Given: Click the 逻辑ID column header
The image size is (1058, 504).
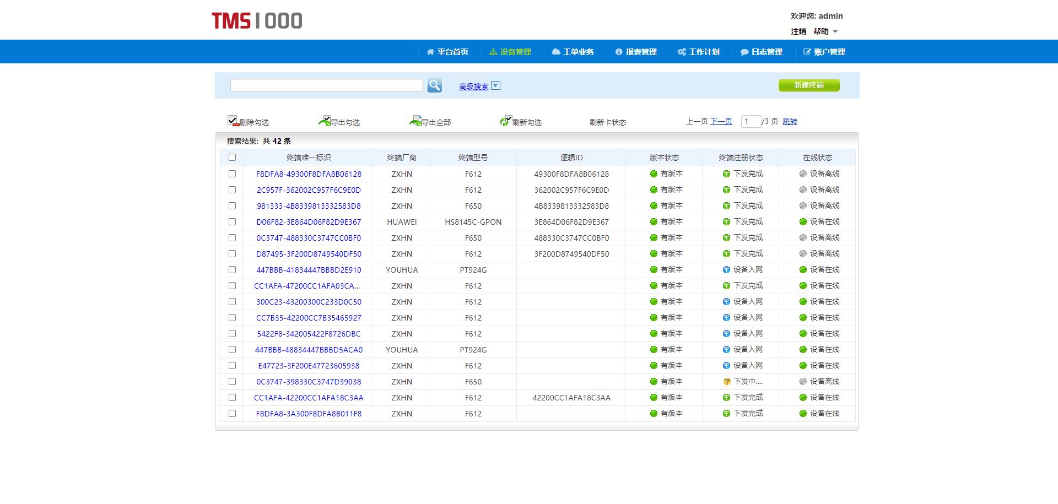Looking at the screenshot, I should pyautogui.click(x=571, y=158).
